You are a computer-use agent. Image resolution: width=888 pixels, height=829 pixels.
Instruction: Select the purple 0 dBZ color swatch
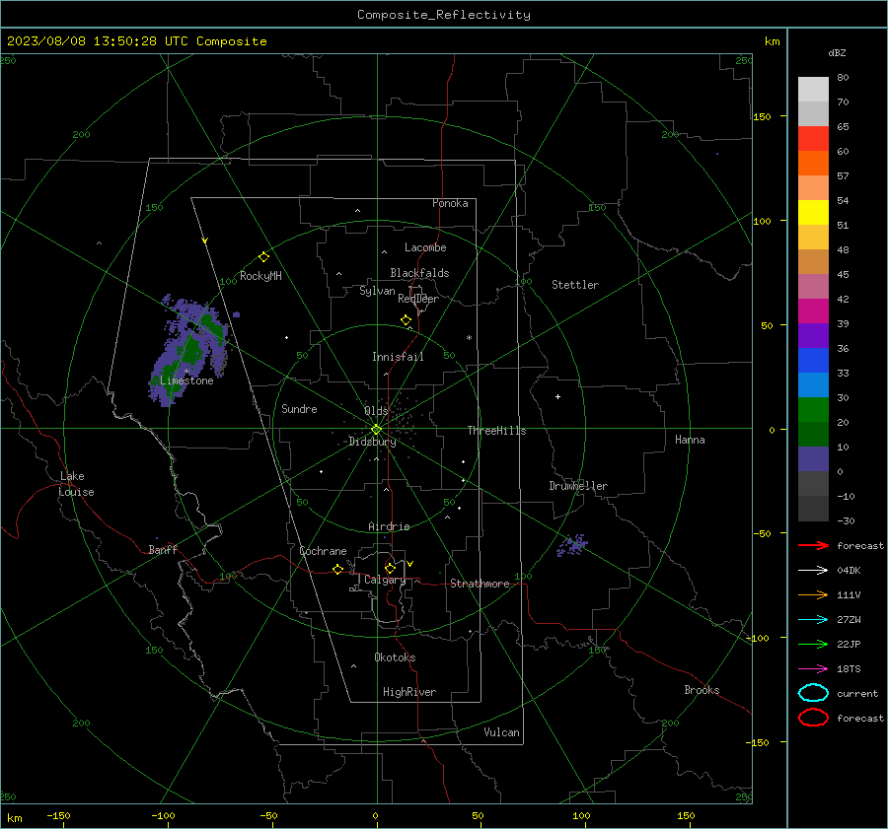point(813,459)
